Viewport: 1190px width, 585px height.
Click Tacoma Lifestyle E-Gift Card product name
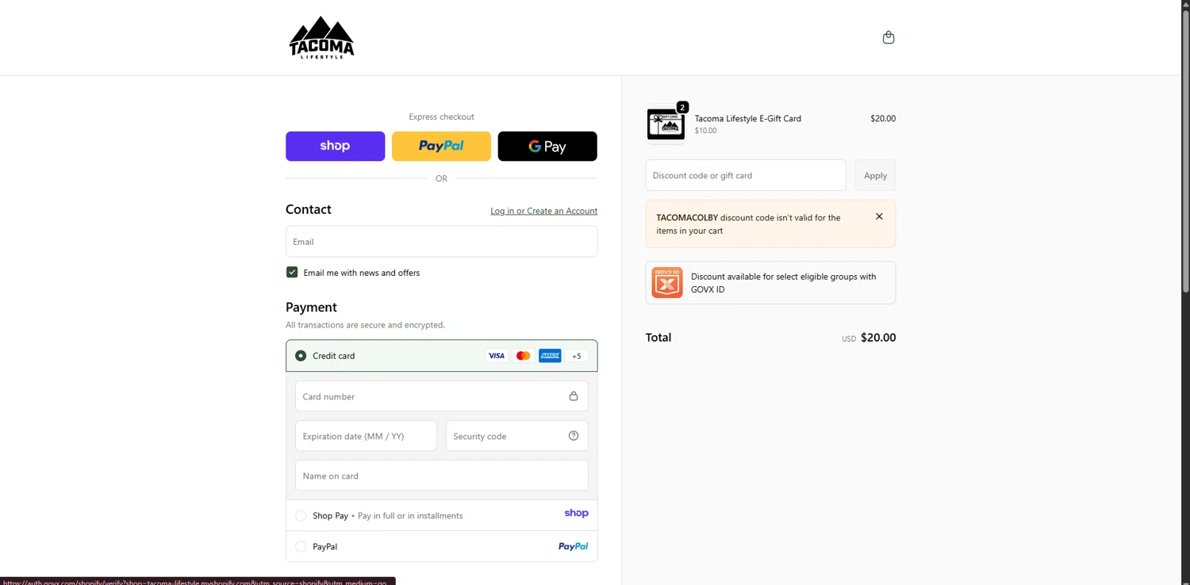click(748, 118)
